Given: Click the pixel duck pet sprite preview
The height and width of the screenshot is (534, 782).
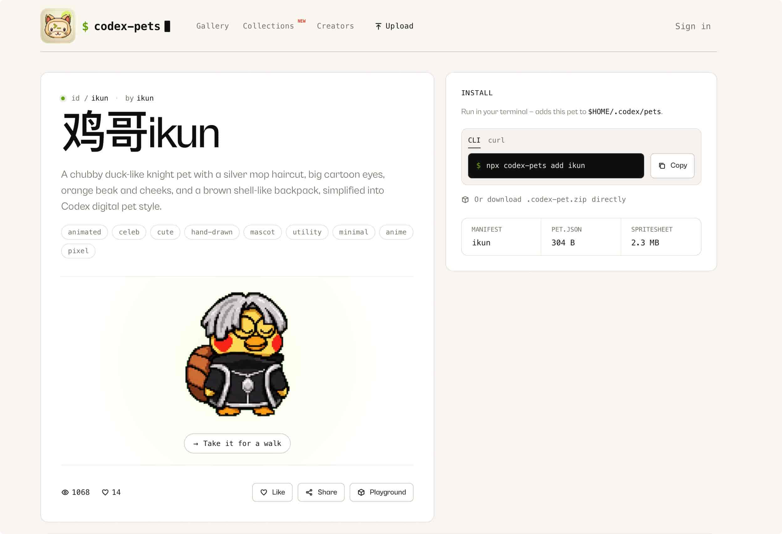Looking at the screenshot, I should (x=237, y=354).
